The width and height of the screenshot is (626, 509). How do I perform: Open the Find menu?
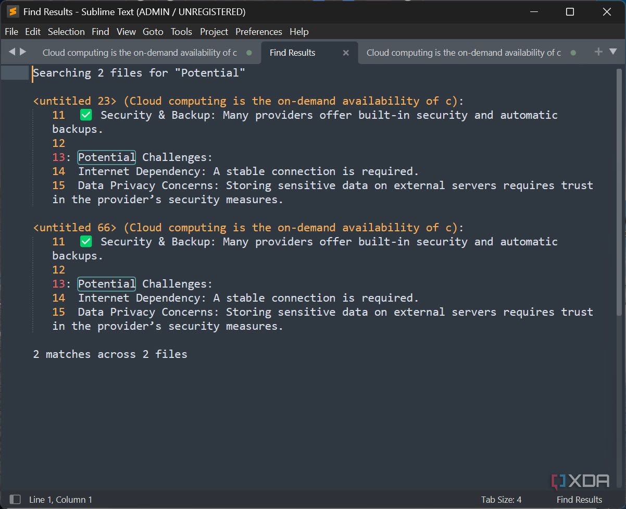101,32
